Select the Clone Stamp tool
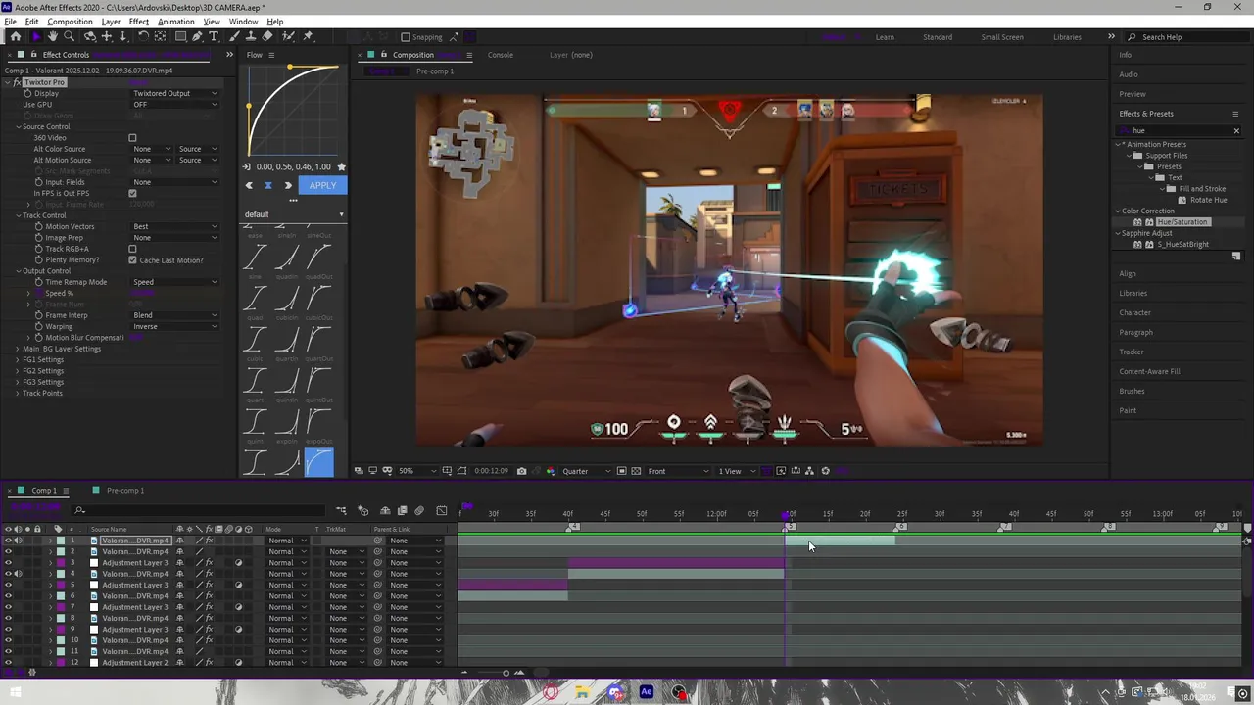The height and width of the screenshot is (705, 1254). tap(252, 36)
